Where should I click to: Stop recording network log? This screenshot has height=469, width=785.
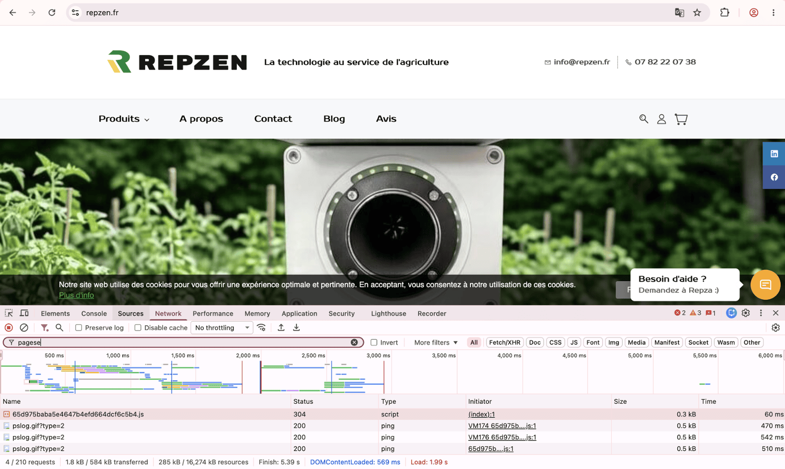coord(9,328)
